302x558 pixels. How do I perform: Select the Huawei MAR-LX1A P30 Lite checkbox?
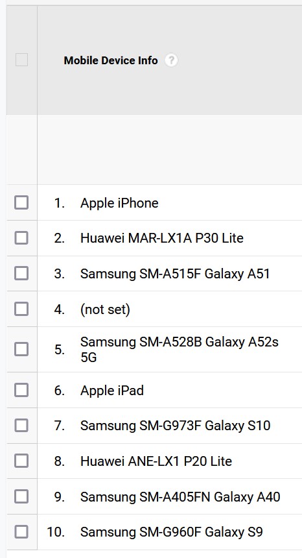[x=21, y=237]
